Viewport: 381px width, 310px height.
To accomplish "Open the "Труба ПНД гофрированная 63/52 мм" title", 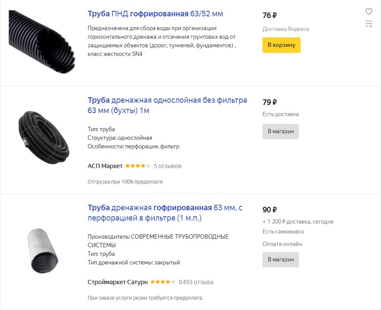I will tap(155, 14).
